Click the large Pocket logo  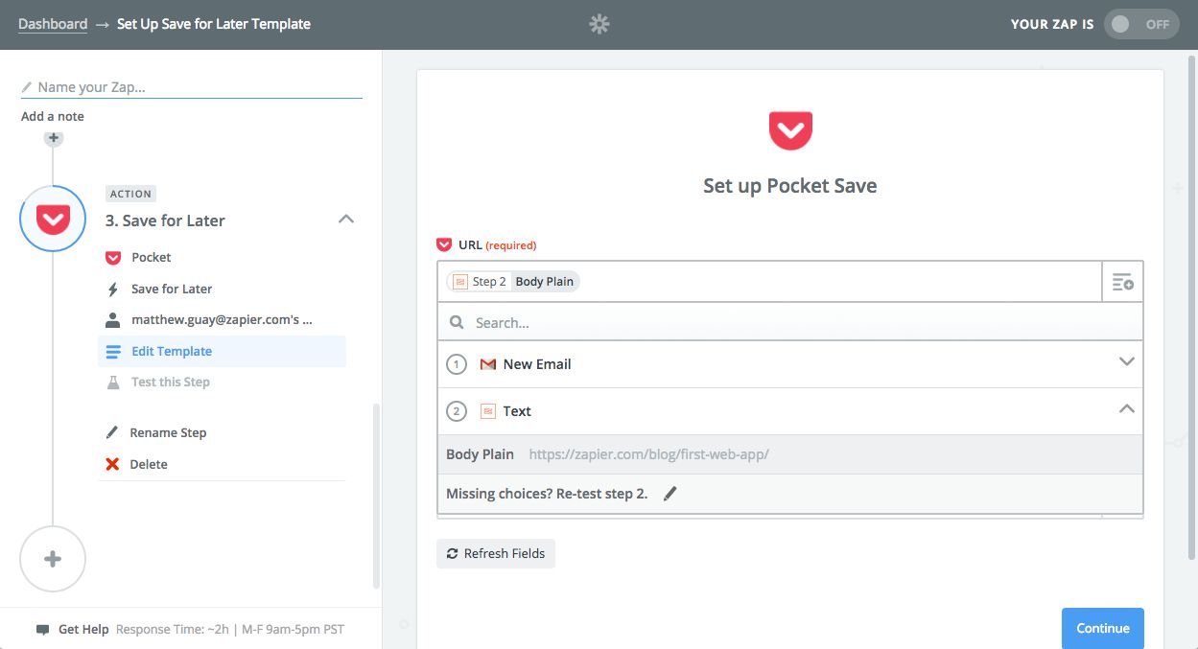pyautogui.click(x=790, y=130)
